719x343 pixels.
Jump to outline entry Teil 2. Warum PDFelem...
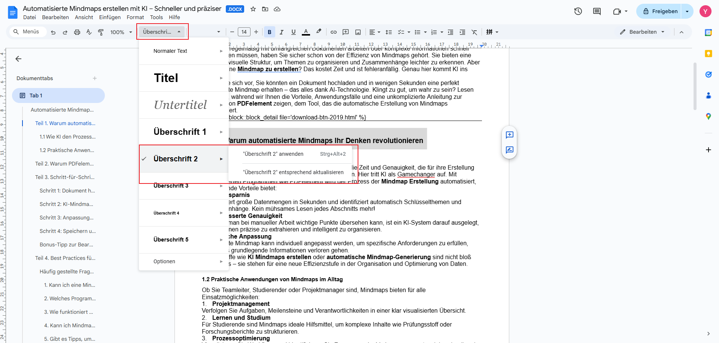(x=64, y=164)
